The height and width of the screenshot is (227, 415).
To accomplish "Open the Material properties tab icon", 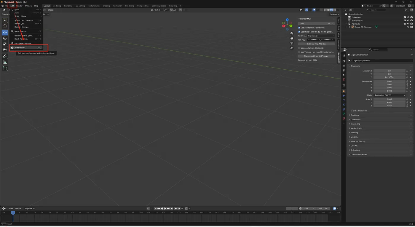I will 344,119.
